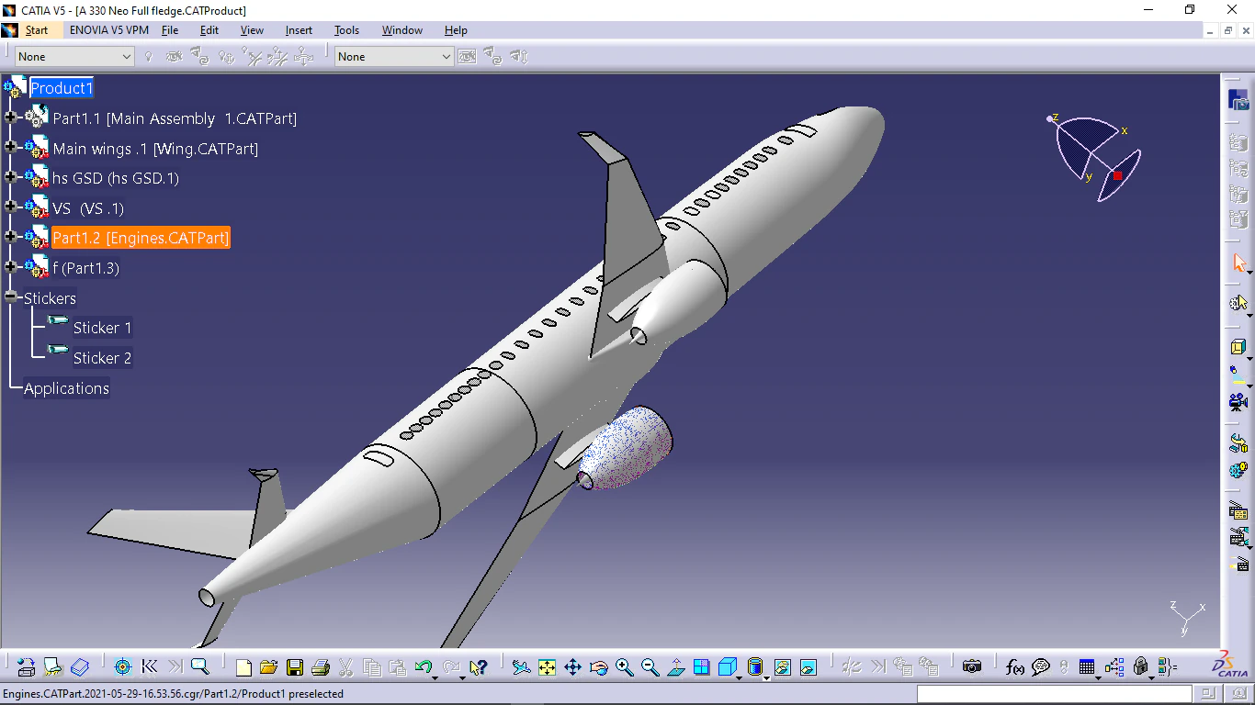Expand the f (Part1.3) node
Screen dimensions: 1255x705
tap(11, 267)
